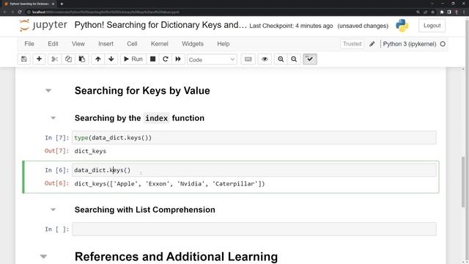Open the Help menu

coord(223,44)
